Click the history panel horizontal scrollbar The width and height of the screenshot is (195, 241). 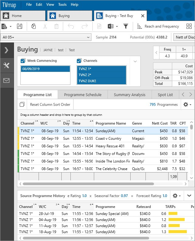(86, 238)
